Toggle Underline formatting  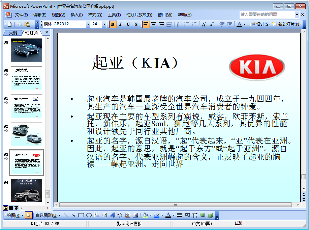click(x=128, y=24)
